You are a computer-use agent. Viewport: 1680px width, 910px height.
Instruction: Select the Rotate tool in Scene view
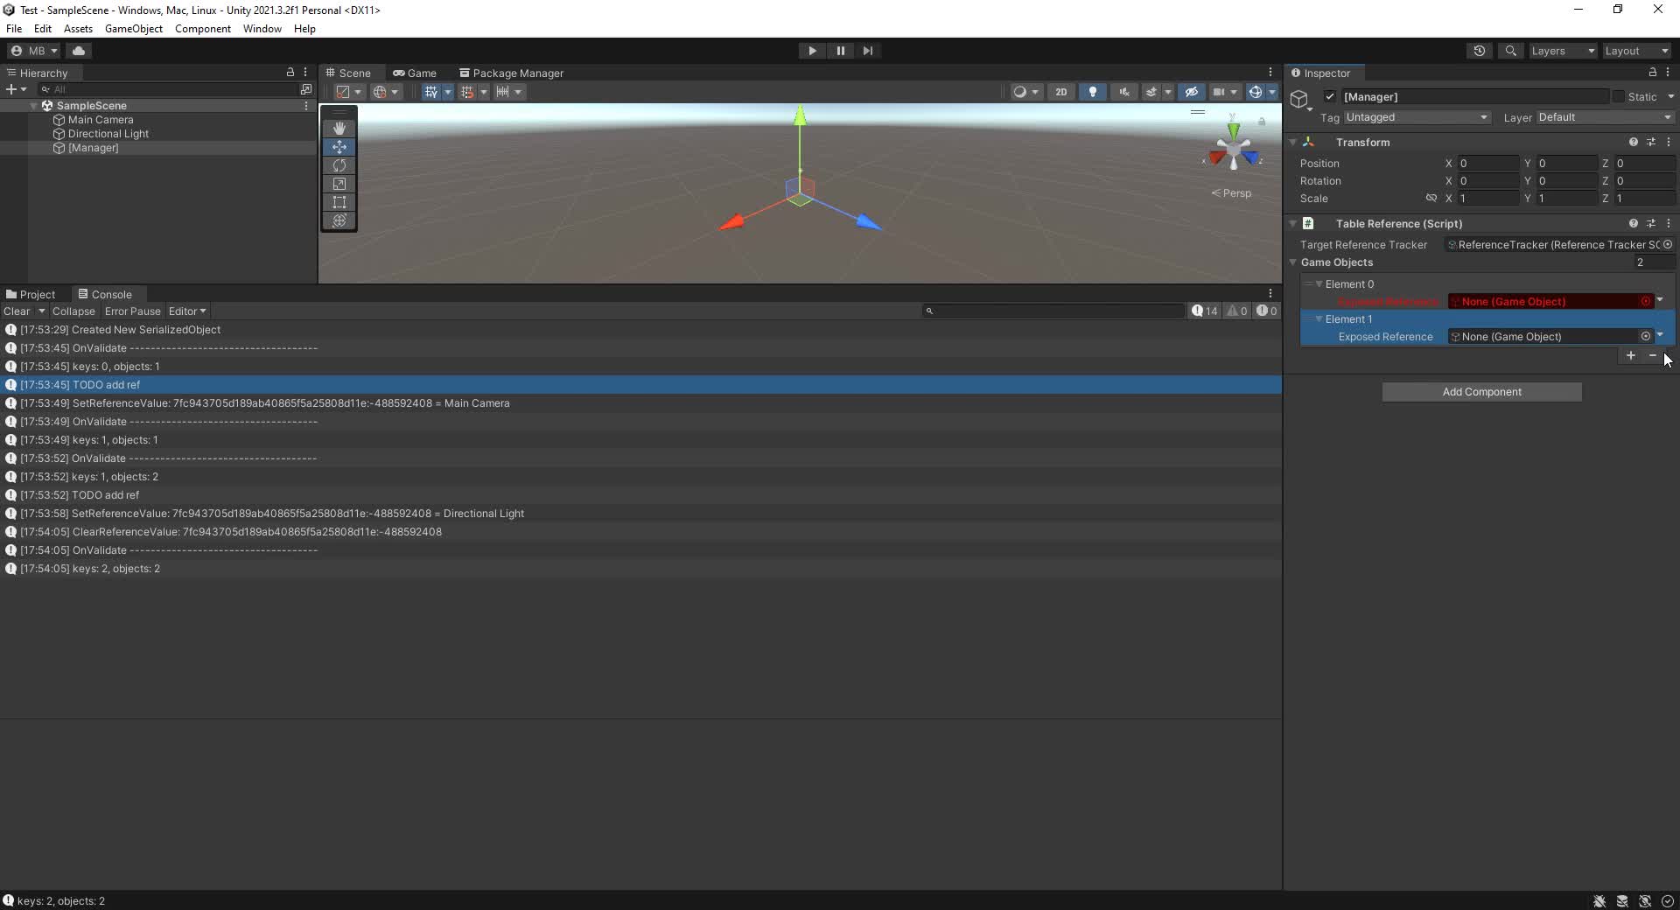[x=339, y=165]
